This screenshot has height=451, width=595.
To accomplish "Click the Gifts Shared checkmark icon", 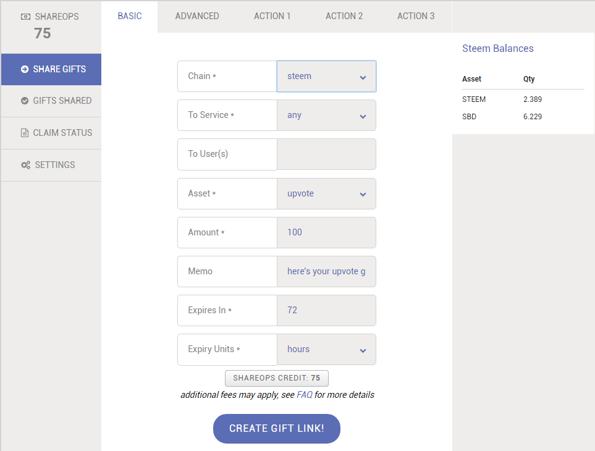I will click(25, 101).
